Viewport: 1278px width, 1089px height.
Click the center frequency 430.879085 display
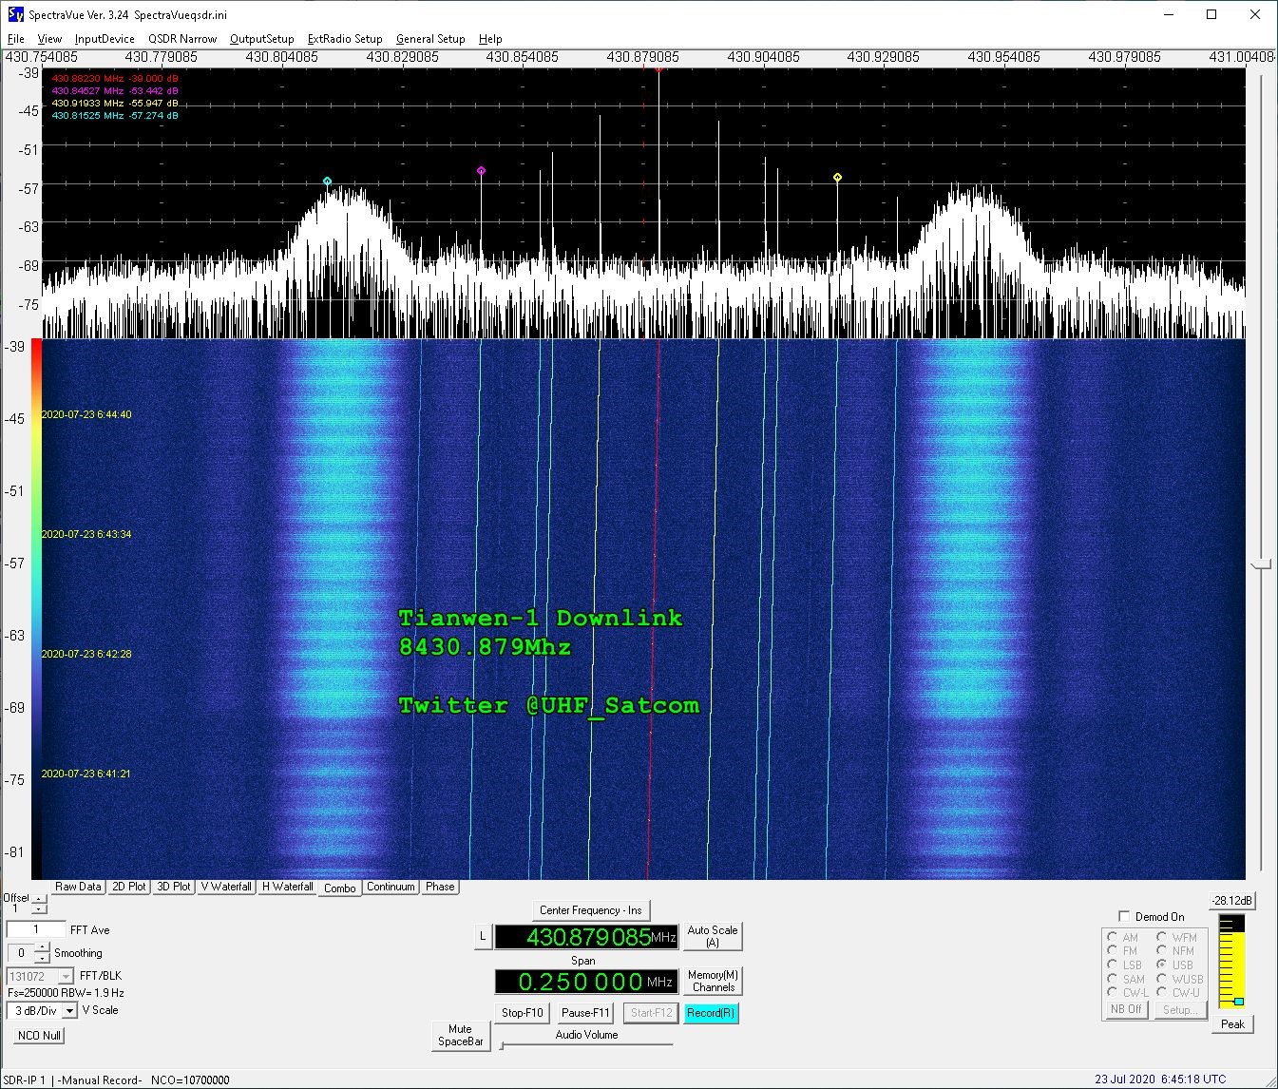point(586,937)
